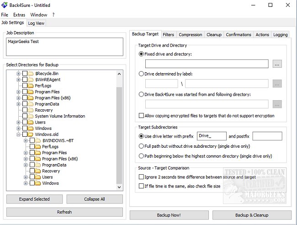Screen dimensions: 297x225
Task: Click the postfix input field
Action: coord(267,136)
